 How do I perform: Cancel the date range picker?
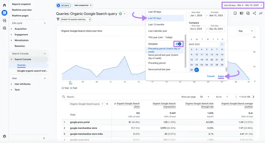tap(211, 76)
